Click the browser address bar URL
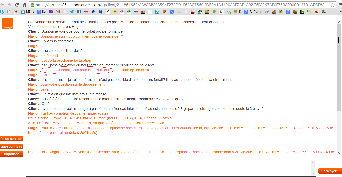Viewport: 342px width, 177px height. click(x=180, y=5)
